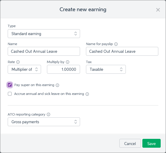The image size is (166, 153).
Task: Uncheck Pay super on this earning
Action: [x=10, y=85]
